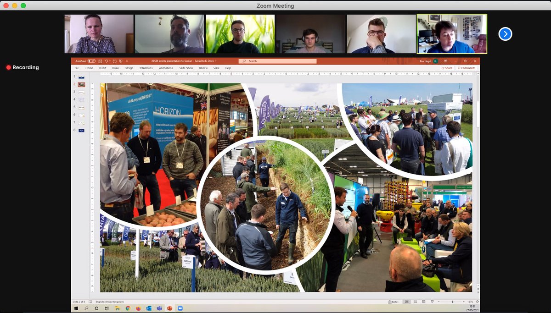Switch to Slide Sorter view icon
This screenshot has height=313, width=551.
click(x=415, y=302)
